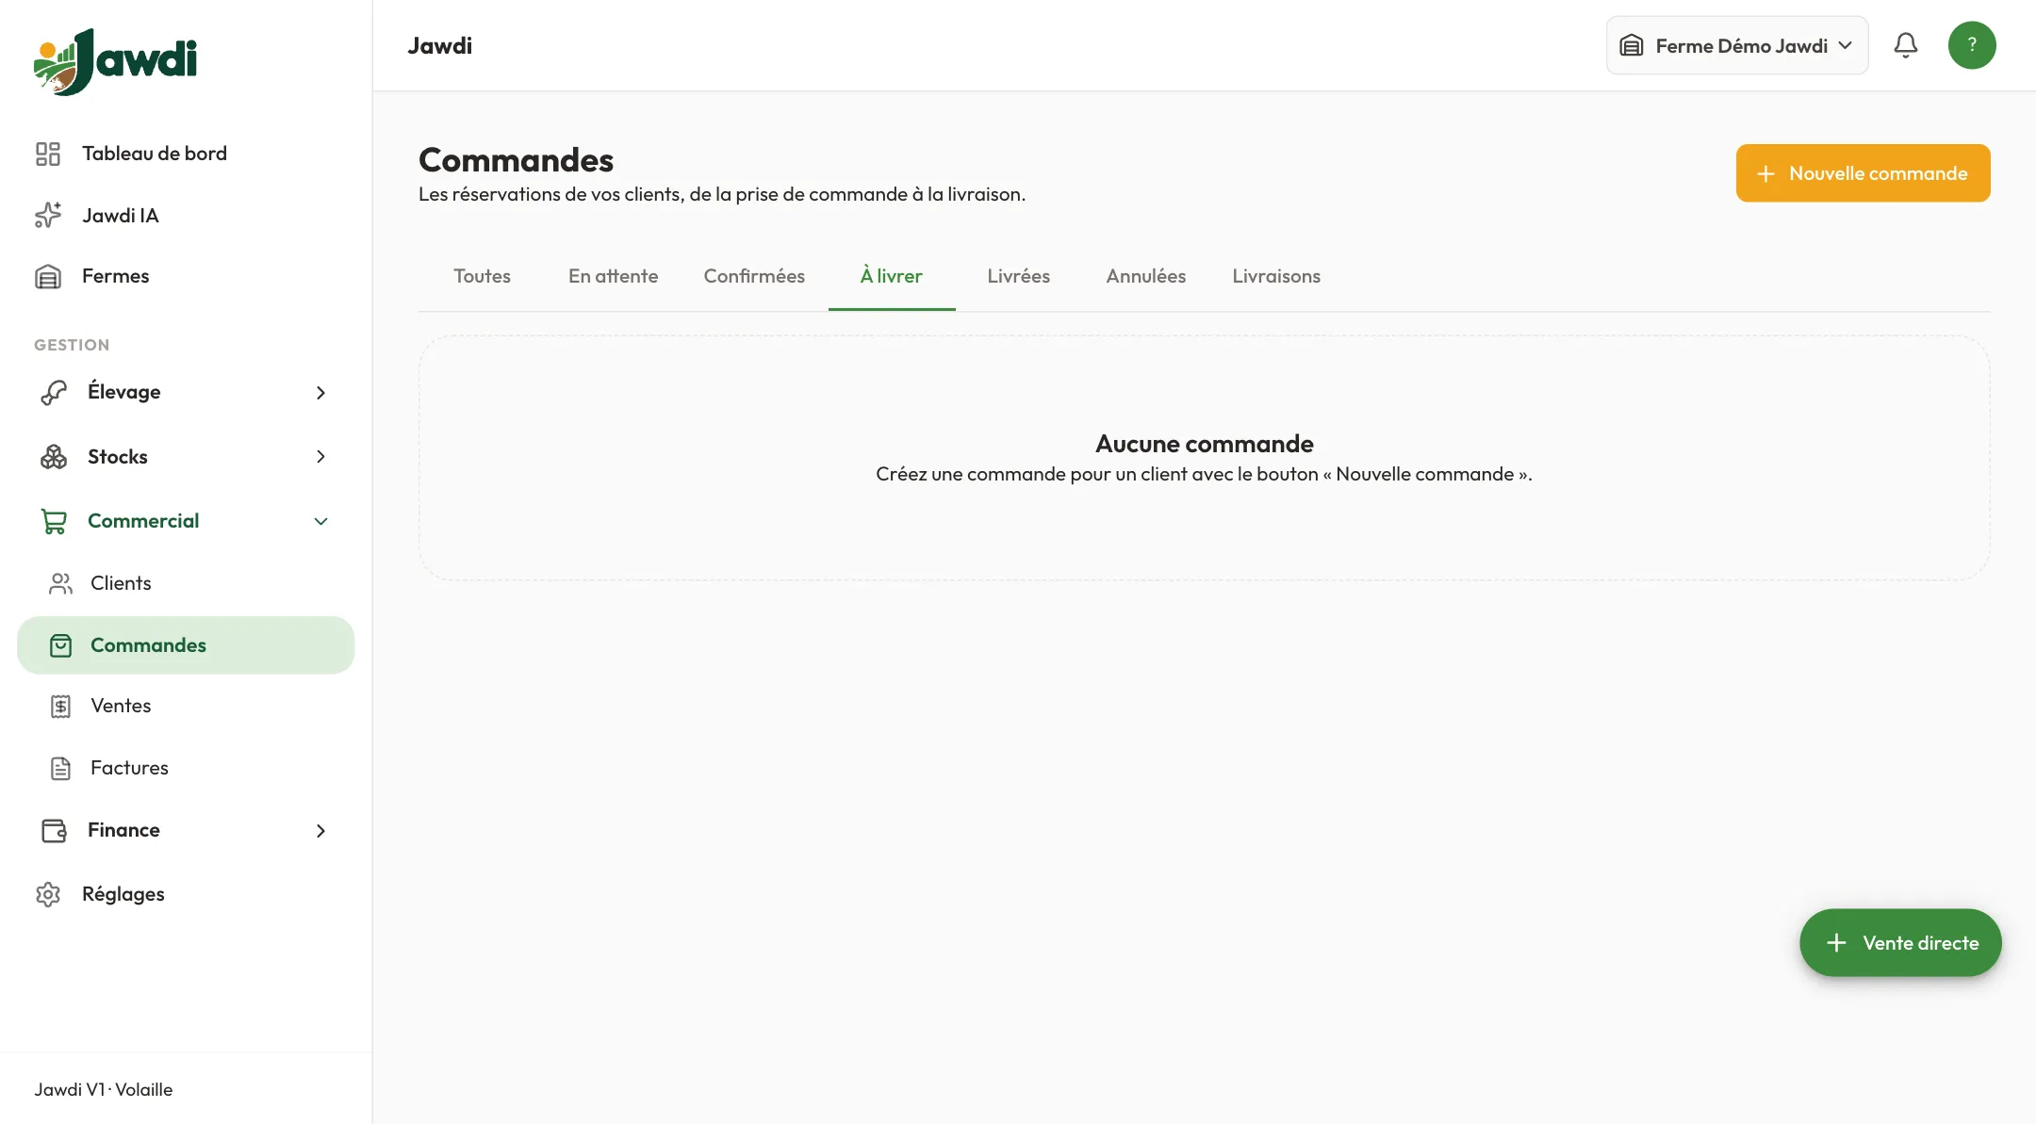Click the Factures document icon
The width and height of the screenshot is (2036, 1124).
click(60, 768)
